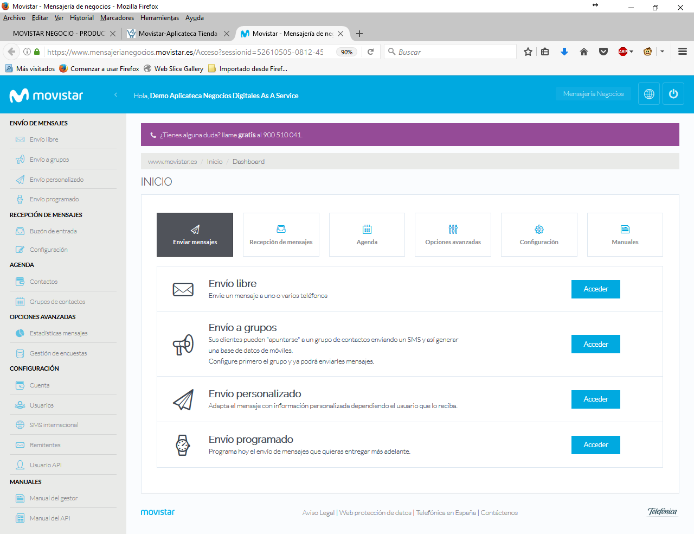The width and height of the screenshot is (694, 534).
Task: Go to the Firefox home page icon
Action: 584,52
